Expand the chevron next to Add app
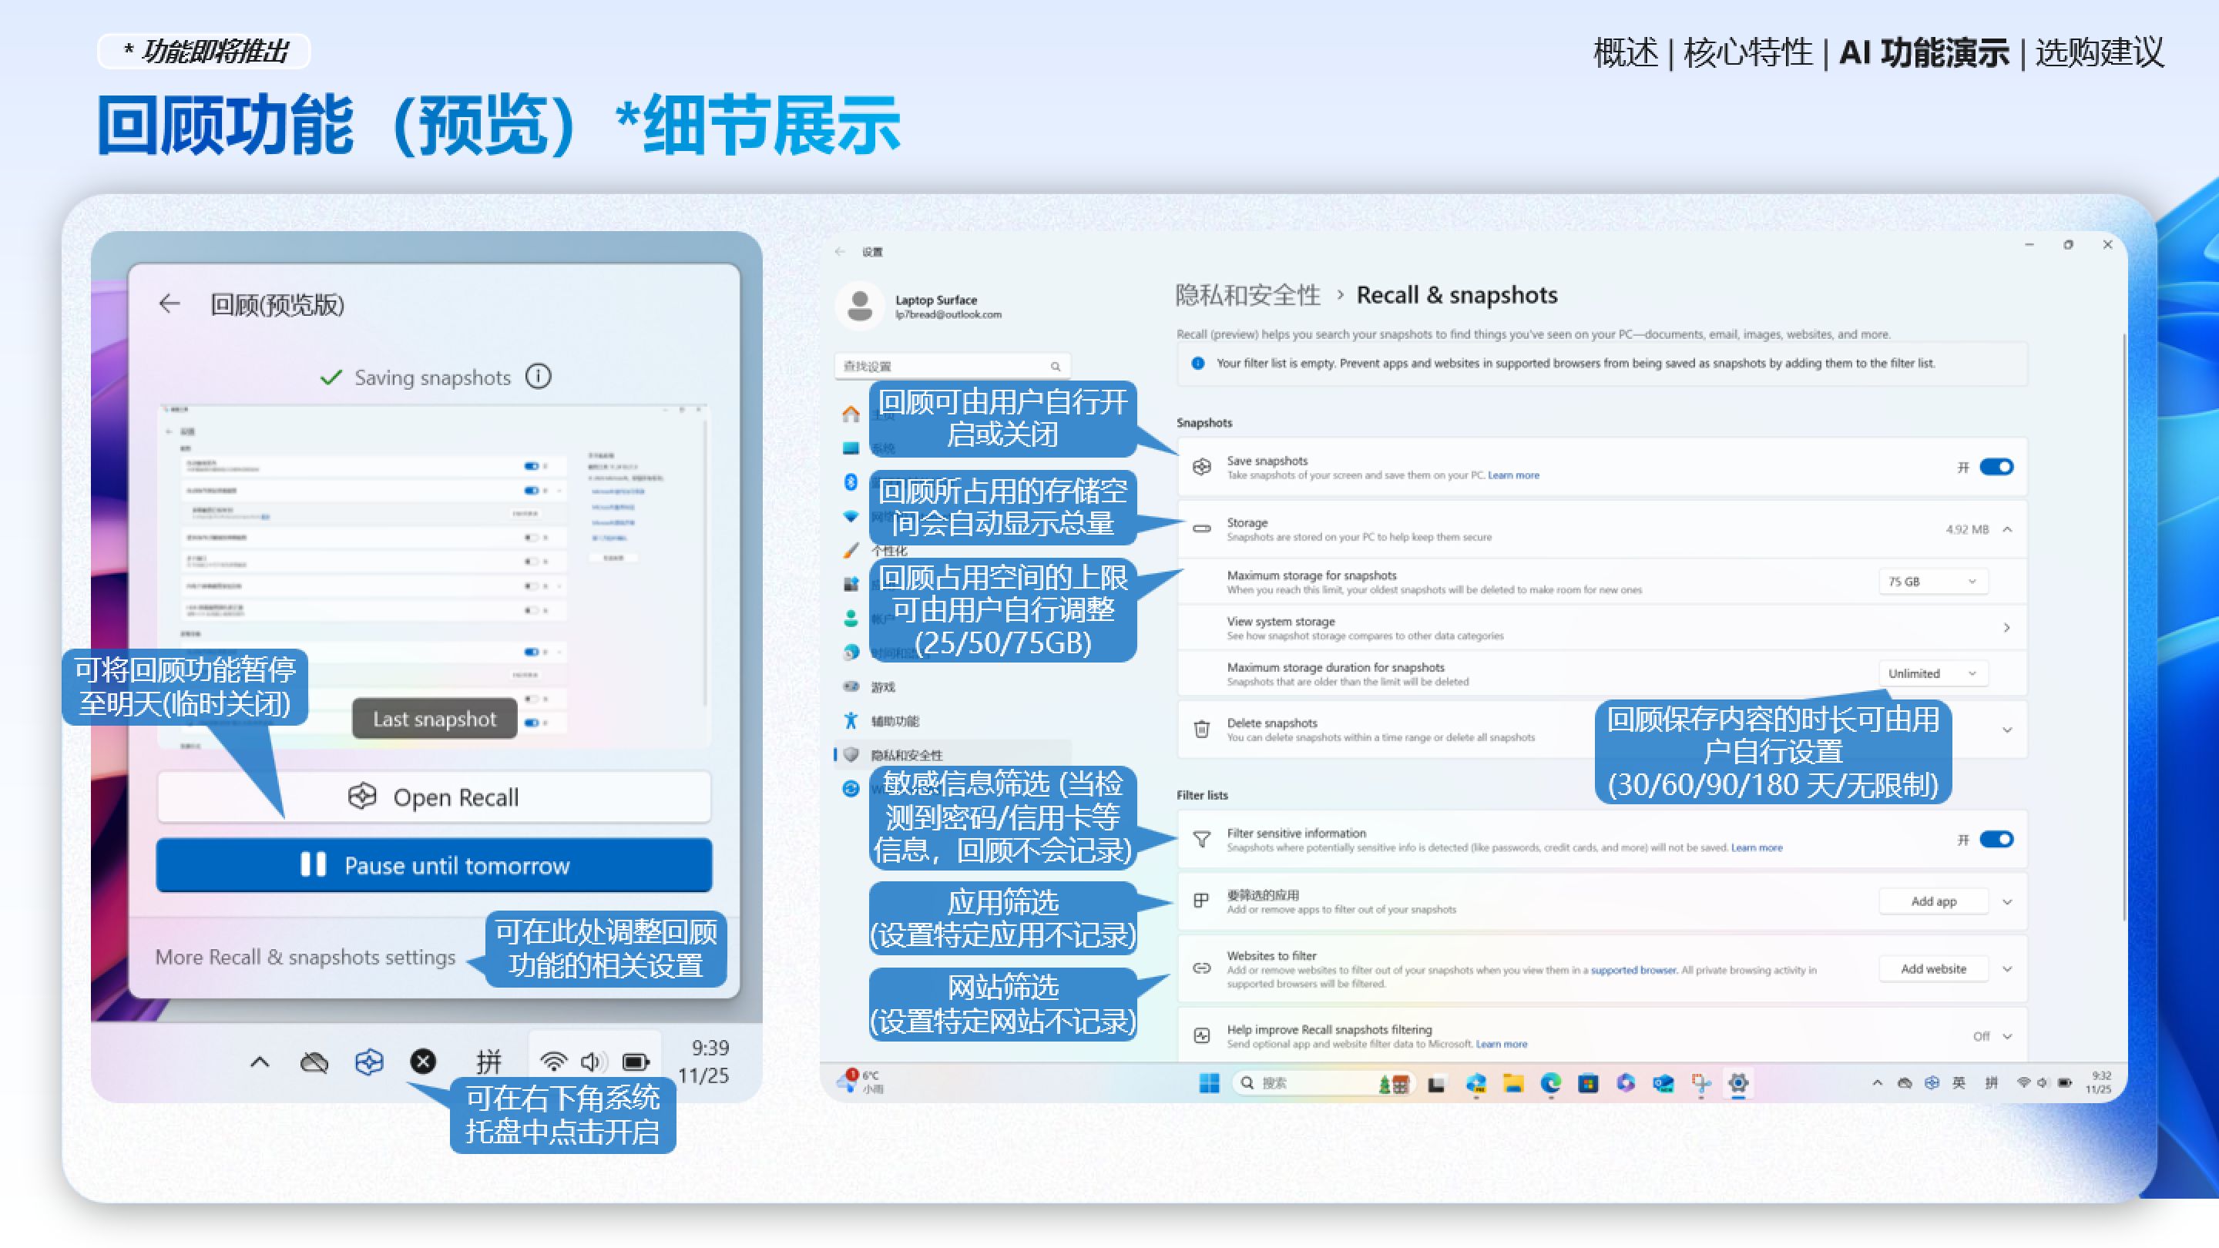Image resolution: width=2219 pixels, height=1248 pixels. point(2007,902)
